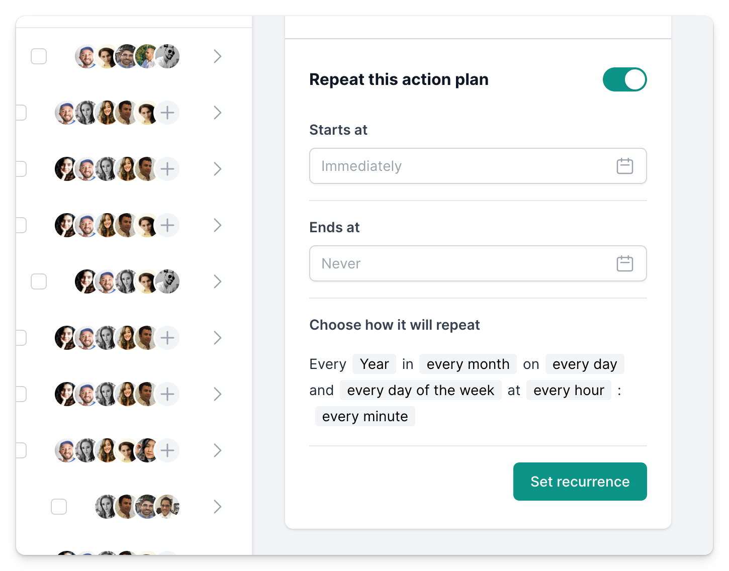Open the 'every hour' selector
This screenshot has height=571, width=729.
click(569, 390)
